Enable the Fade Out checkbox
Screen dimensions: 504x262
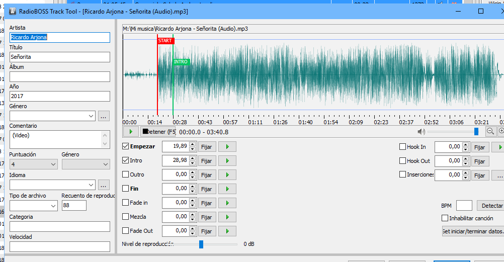(126, 230)
